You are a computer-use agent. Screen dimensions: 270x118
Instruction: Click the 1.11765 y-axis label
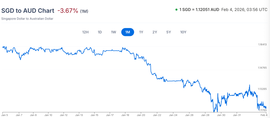(263, 110)
